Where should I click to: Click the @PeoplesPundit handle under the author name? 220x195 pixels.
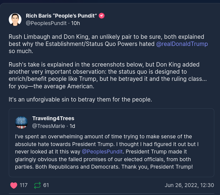click(x=46, y=23)
